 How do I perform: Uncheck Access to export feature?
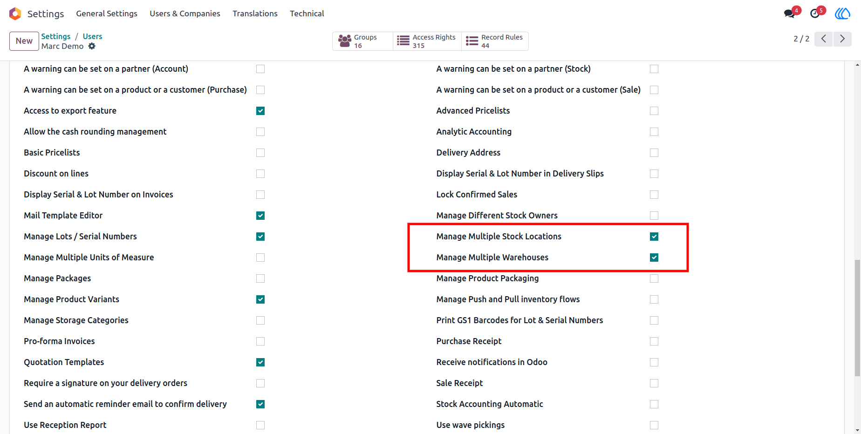tap(260, 111)
